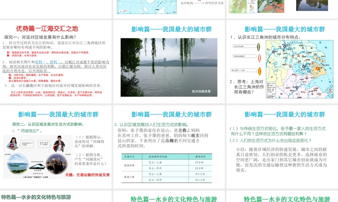Select the slide with the West Lake photo
Viewport: 338px width, 202px height.
[x=169, y=62]
